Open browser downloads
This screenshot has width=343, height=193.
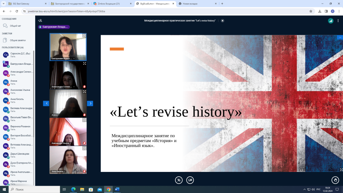pos(320,11)
